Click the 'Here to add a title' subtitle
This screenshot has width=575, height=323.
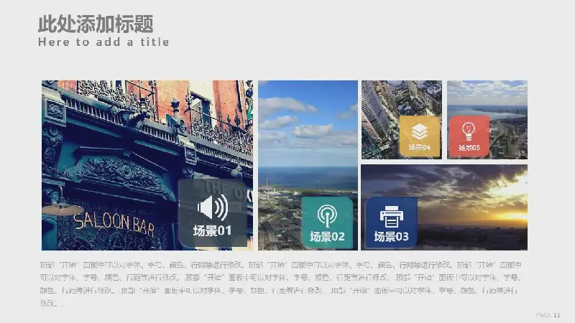point(103,42)
